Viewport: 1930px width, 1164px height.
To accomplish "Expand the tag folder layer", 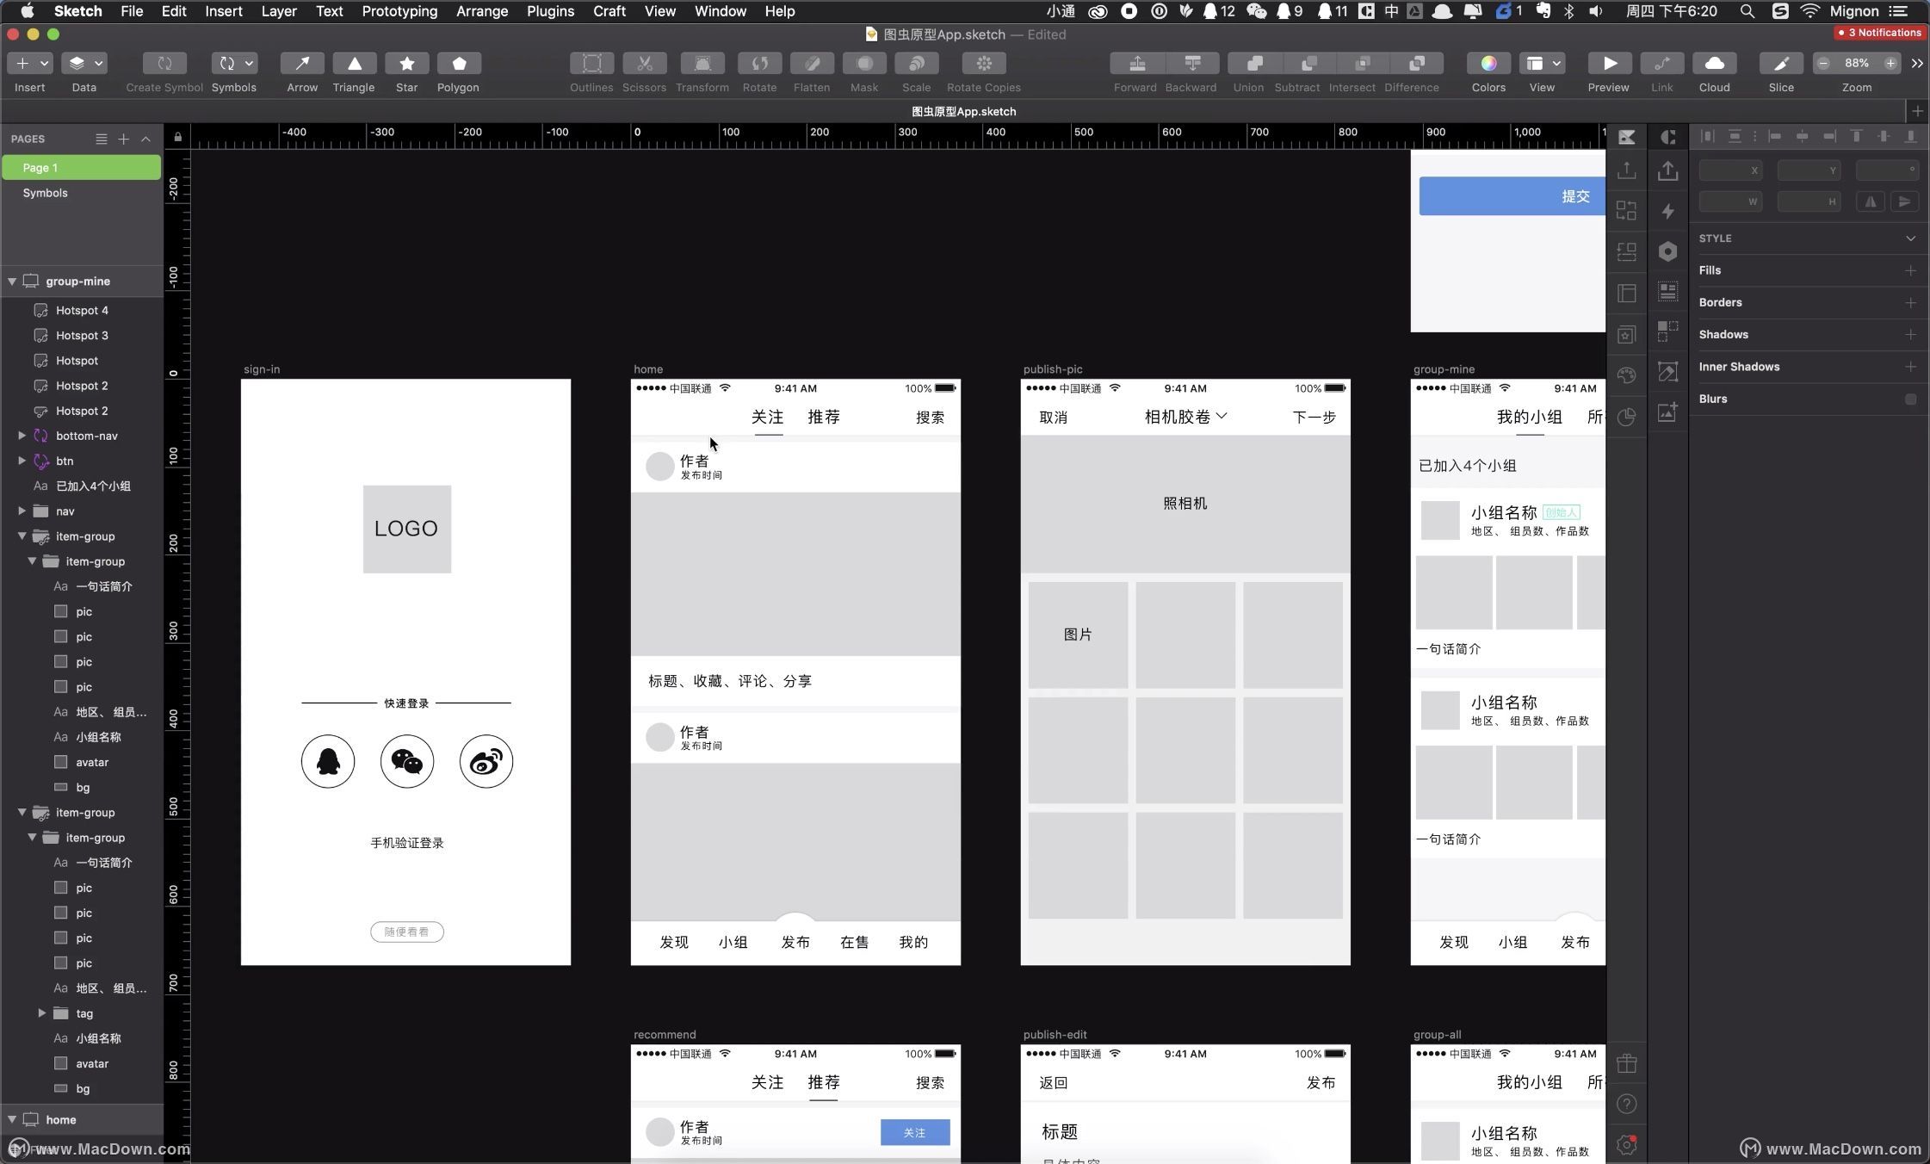I will (x=41, y=1013).
